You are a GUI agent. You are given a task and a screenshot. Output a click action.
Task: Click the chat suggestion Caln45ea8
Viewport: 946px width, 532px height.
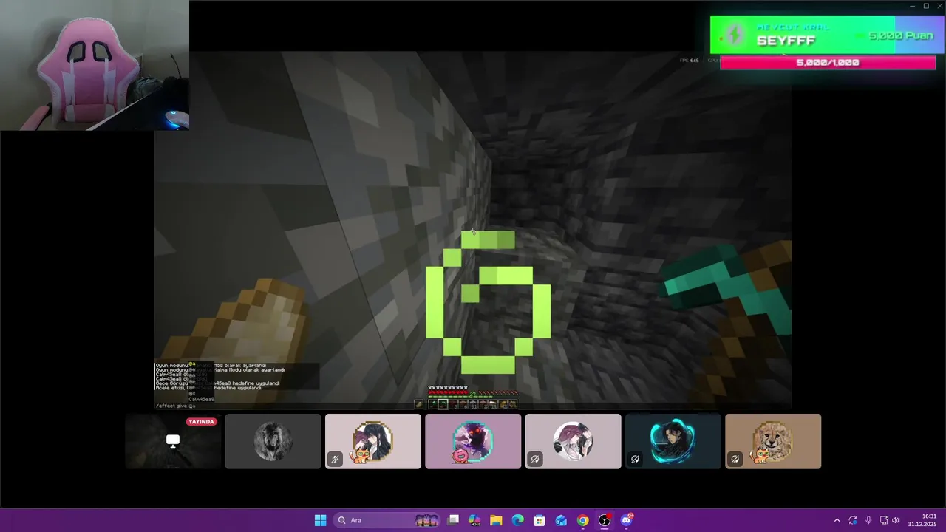(x=201, y=399)
